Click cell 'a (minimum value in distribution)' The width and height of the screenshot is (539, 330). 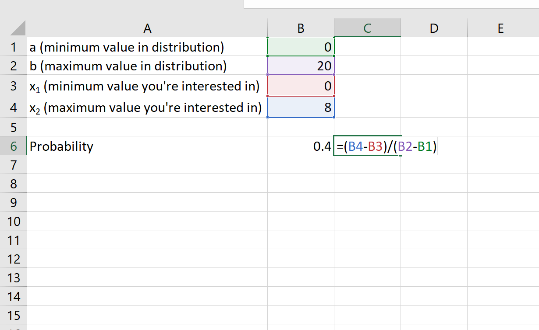coord(147,47)
